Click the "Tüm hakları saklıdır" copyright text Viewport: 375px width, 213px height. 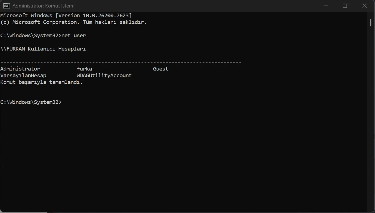(x=114, y=22)
